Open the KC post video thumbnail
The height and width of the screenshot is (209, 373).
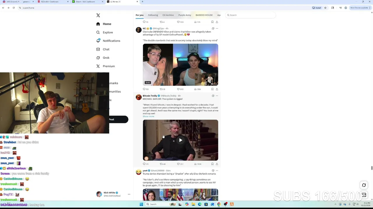tap(180, 65)
